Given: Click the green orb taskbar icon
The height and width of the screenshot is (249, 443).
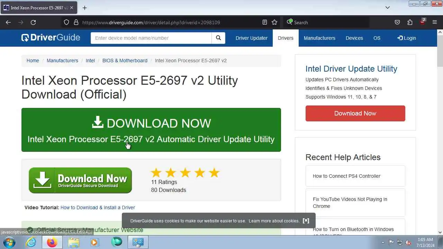Looking at the screenshot, I should (117, 242).
